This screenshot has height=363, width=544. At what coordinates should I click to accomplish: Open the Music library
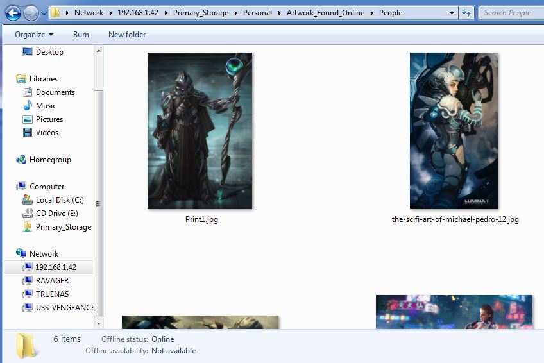(x=46, y=106)
